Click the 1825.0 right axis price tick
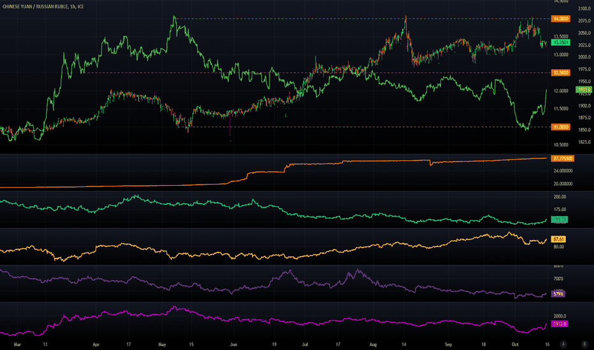Viewport: 594px width, 350px height. pyautogui.click(x=584, y=142)
